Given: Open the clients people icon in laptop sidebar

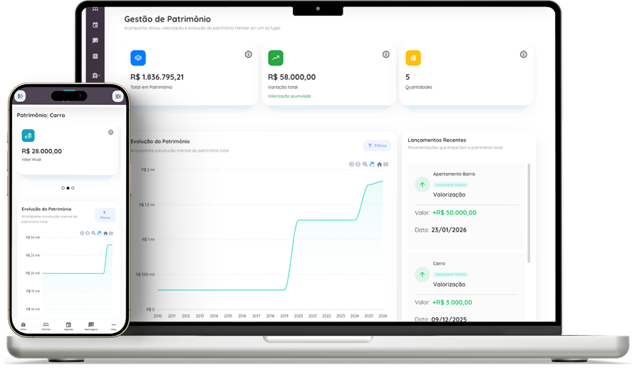Looking at the screenshot, I should 95,9.
